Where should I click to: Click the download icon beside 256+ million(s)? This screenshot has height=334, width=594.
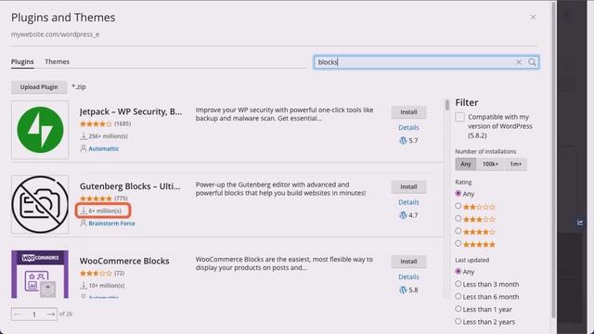tap(84, 136)
